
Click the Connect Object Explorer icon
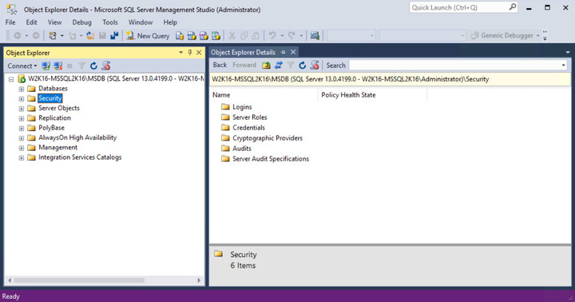pos(46,66)
